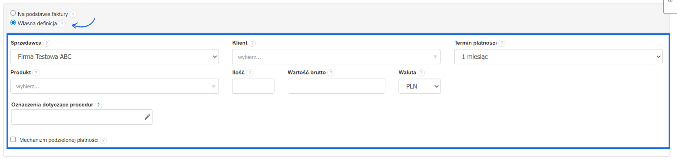
Task: Click help icon next to Sprzedawca label
Action: (47, 43)
